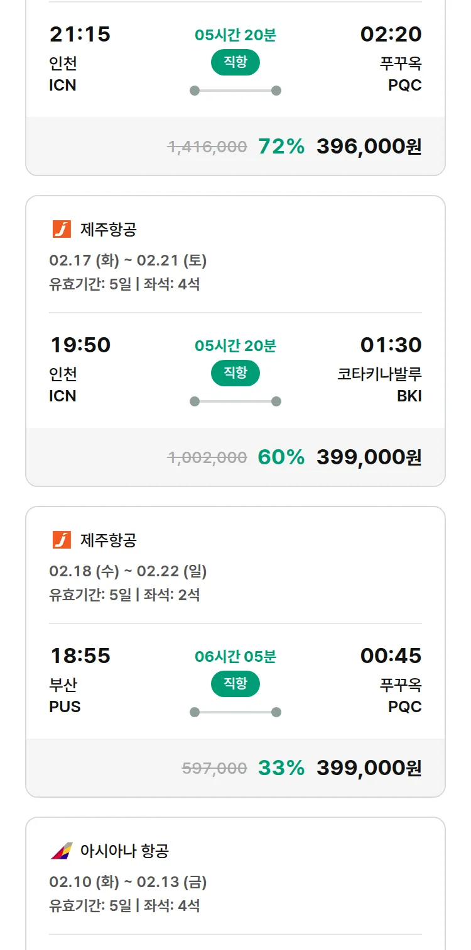The height and width of the screenshot is (950, 471).
Task: Click the Asiana Airlines logo icon
Action: click(62, 851)
